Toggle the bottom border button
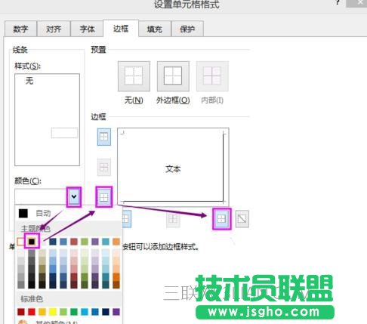Viewport: 367px width, 324px height. tap(103, 197)
